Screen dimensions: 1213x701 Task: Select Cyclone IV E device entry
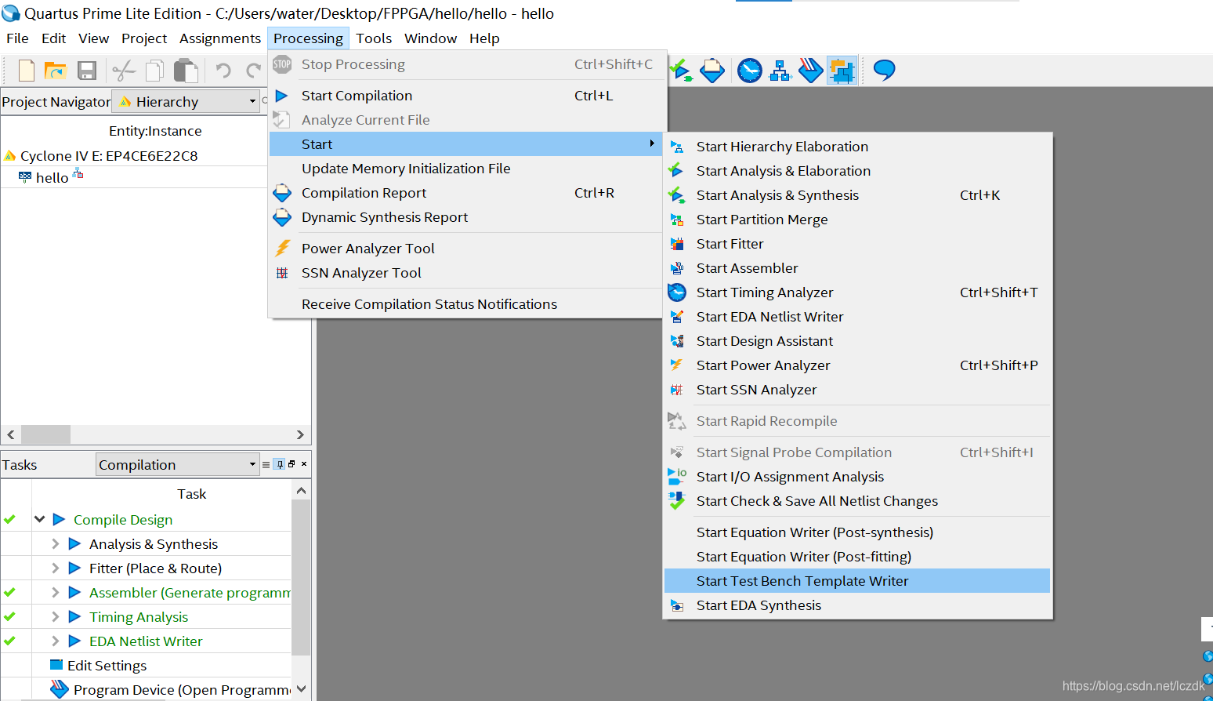(109, 156)
